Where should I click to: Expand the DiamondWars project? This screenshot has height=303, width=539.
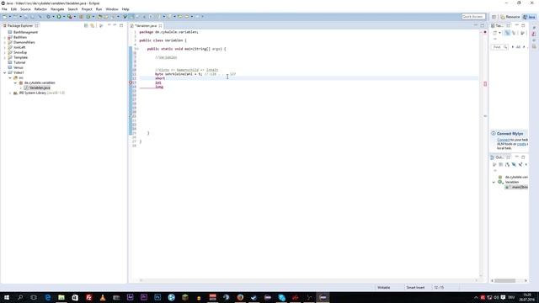[5, 42]
